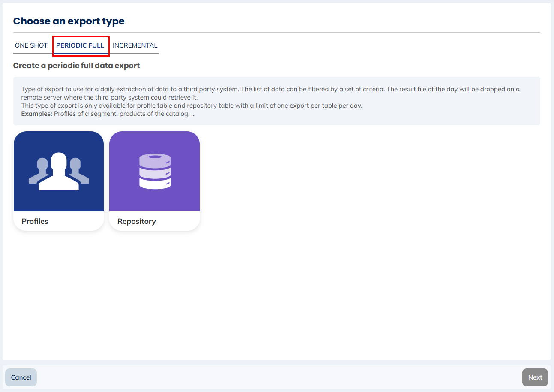Click the top disk of database icon
Screen dimensions: 554x392
(x=155, y=160)
